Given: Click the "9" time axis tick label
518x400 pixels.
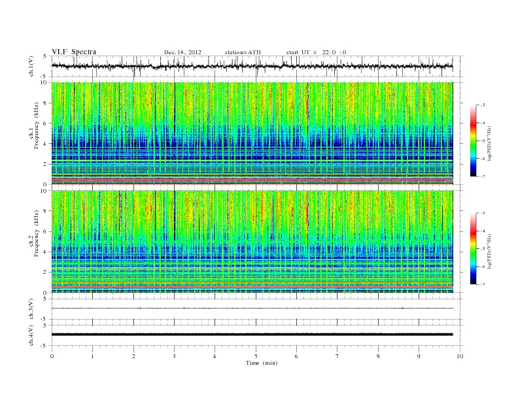Looking at the screenshot, I should [x=419, y=356].
